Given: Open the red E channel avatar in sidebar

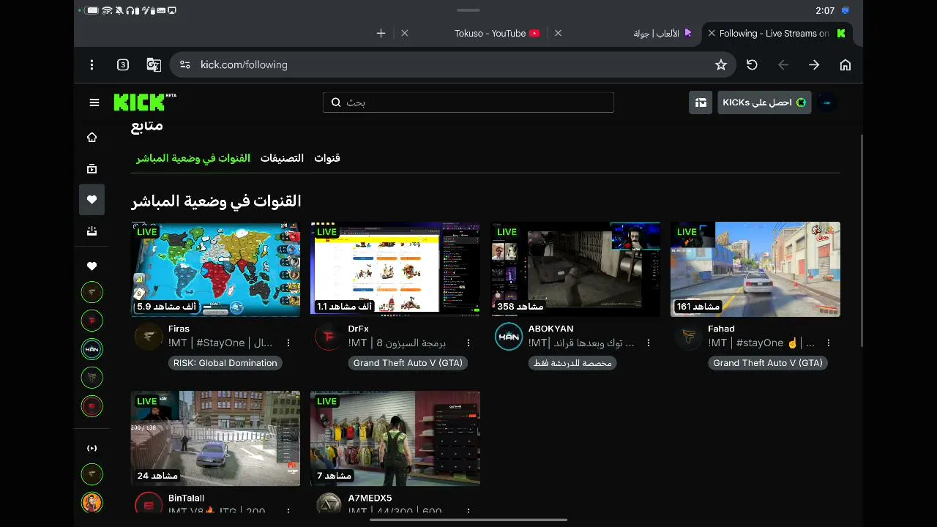Looking at the screenshot, I should point(92,405).
